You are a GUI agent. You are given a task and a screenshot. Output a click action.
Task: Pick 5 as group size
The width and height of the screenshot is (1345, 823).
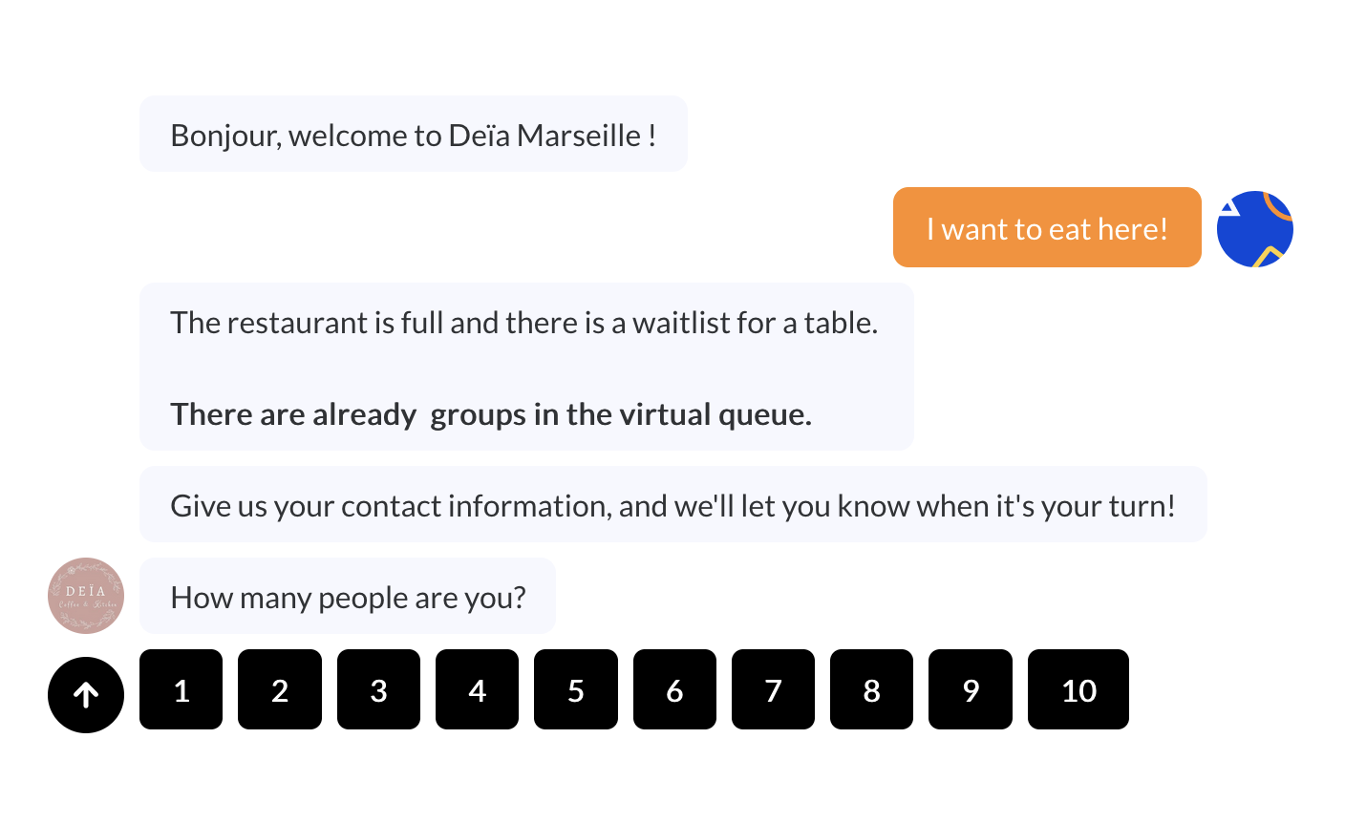pyautogui.click(x=576, y=689)
